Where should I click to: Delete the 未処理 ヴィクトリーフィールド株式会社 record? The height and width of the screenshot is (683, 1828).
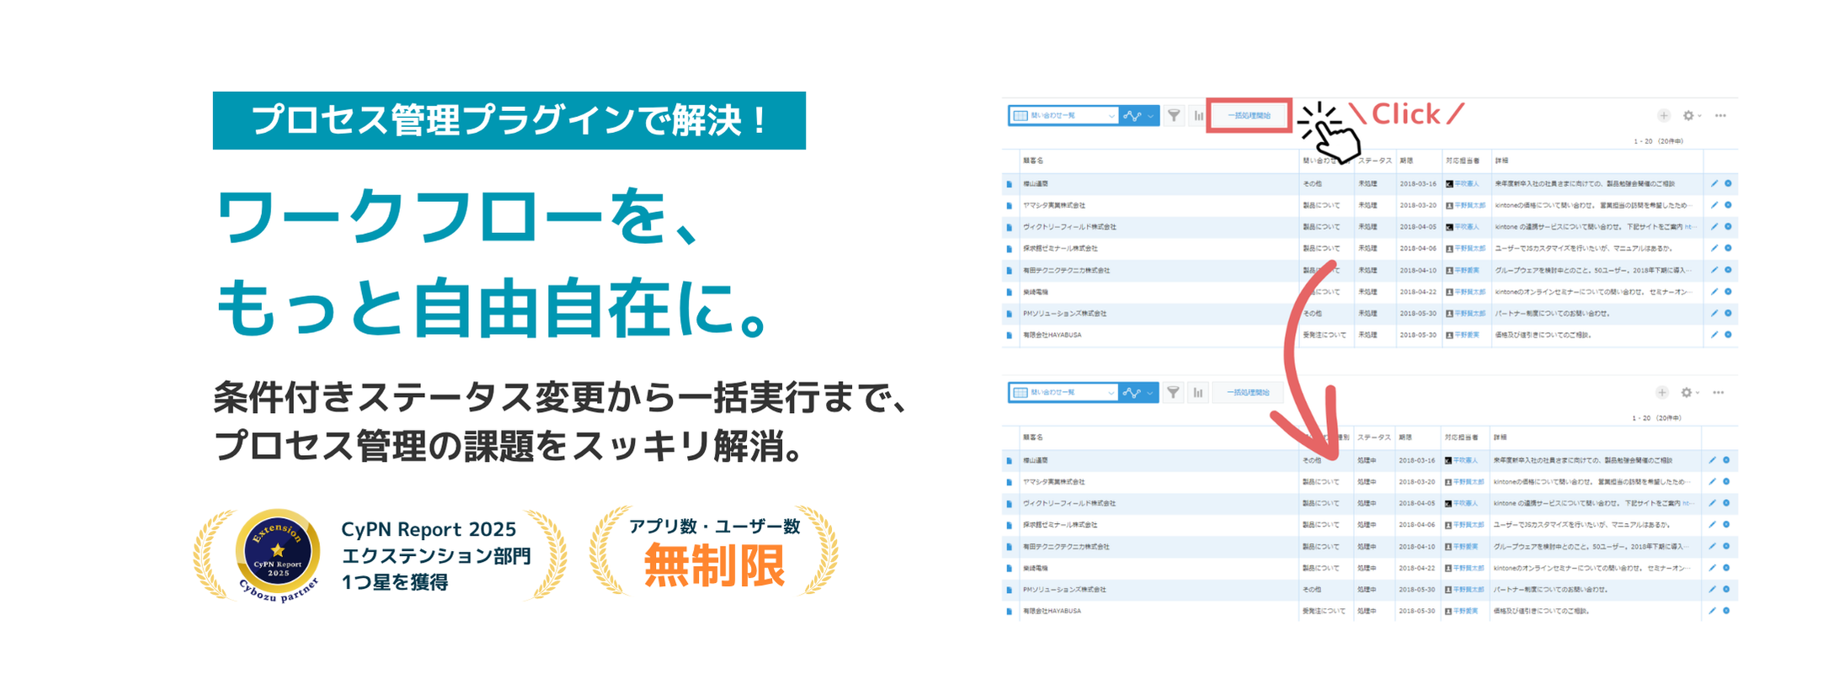point(1728,227)
